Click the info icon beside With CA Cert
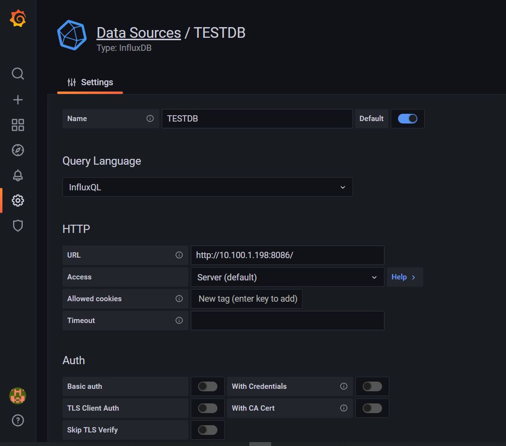The image size is (506, 446). pyautogui.click(x=344, y=408)
